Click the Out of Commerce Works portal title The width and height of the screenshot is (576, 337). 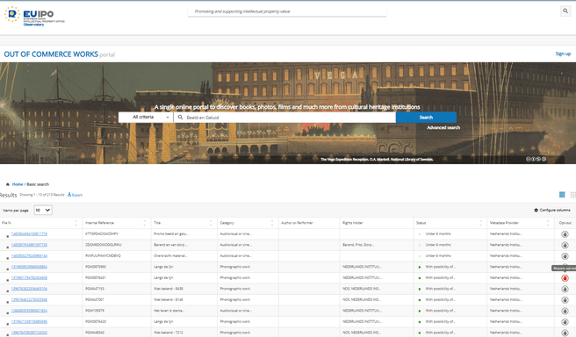point(59,54)
